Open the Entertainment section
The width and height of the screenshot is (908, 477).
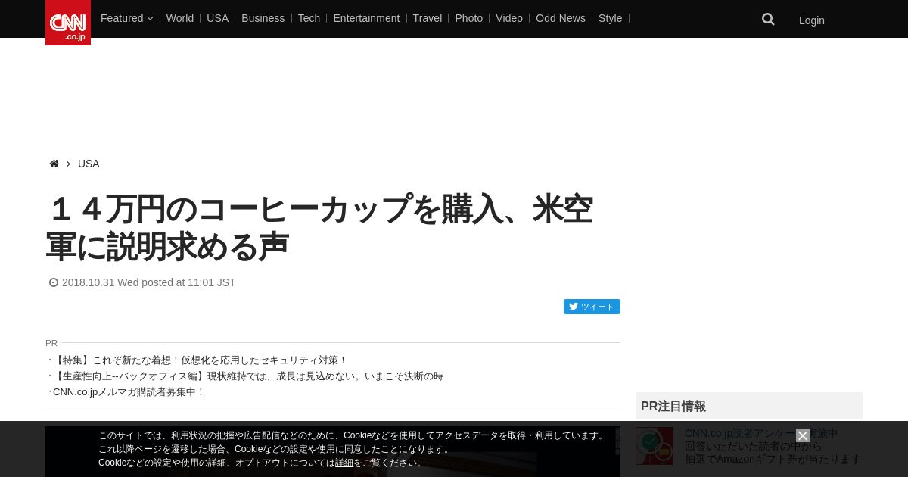[x=366, y=18]
